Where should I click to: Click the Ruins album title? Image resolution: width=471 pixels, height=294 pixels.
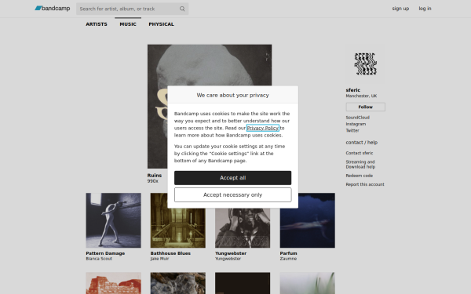(x=155, y=176)
